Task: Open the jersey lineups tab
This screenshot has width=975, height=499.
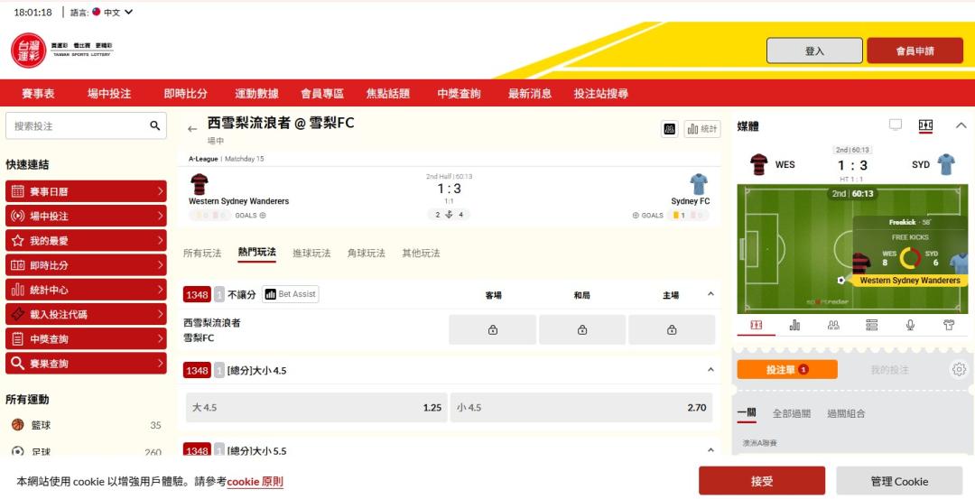Action: pyautogui.click(x=949, y=325)
